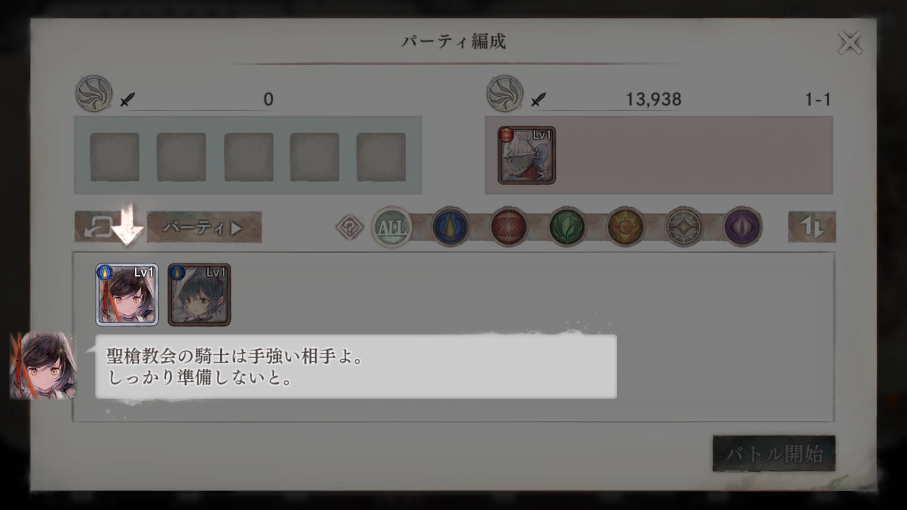Open the element help question icon

[x=350, y=228]
